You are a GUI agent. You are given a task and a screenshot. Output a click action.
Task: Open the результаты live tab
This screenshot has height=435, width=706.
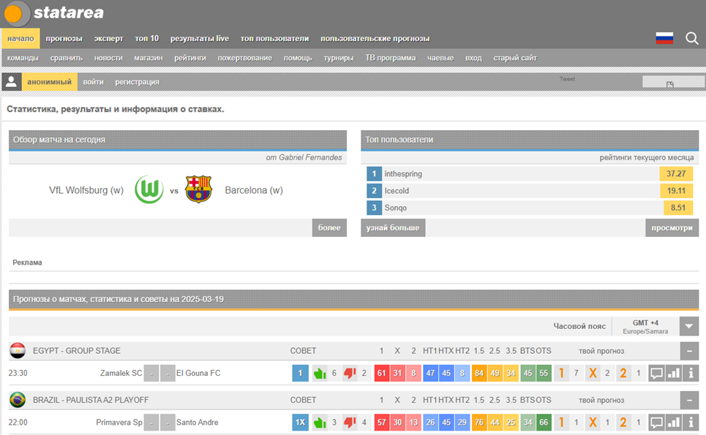pyautogui.click(x=200, y=39)
